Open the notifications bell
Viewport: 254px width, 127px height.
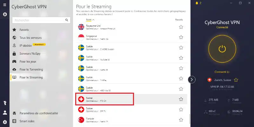pos(197,3)
